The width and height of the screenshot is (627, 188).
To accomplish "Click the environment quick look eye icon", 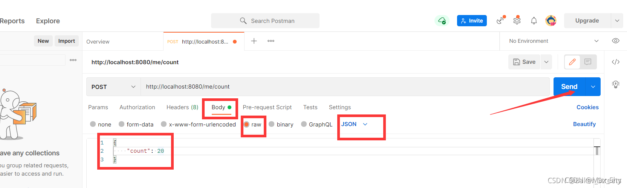I will click(616, 41).
